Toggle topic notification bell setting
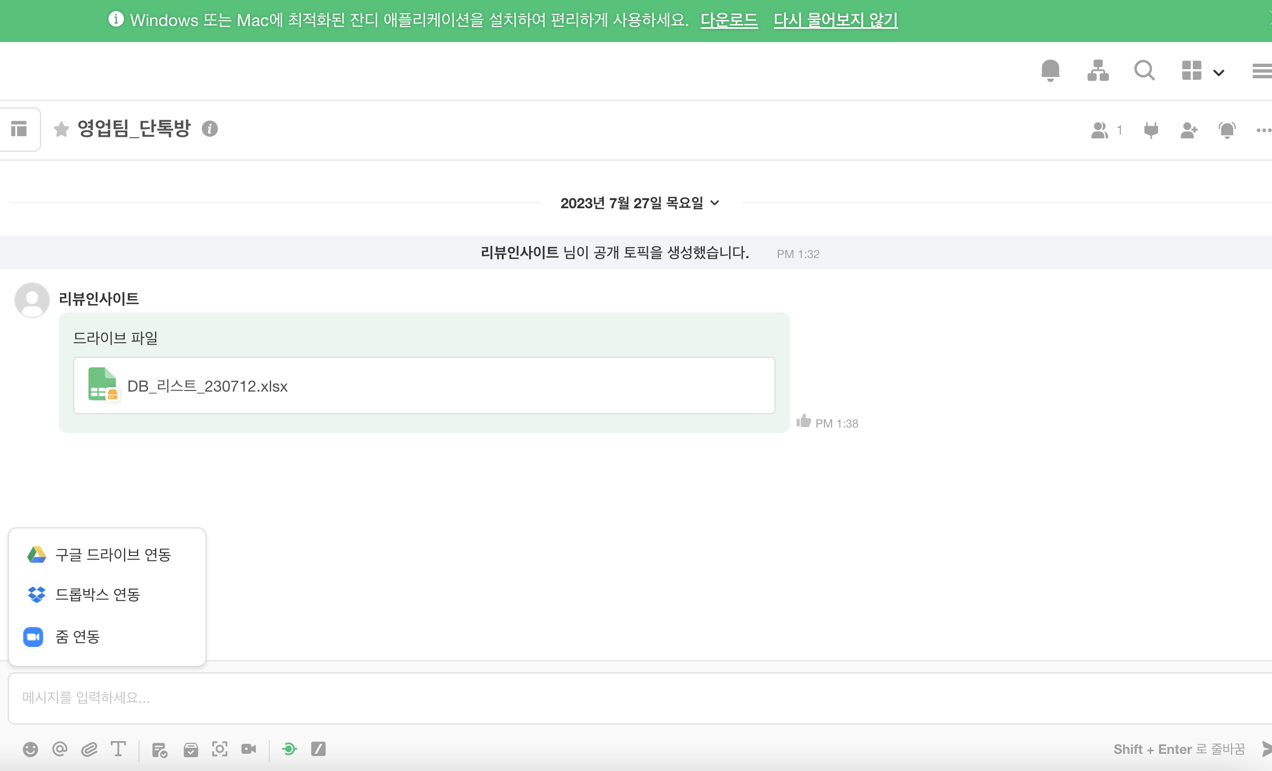The width and height of the screenshot is (1272, 771). [x=1227, y=130]
